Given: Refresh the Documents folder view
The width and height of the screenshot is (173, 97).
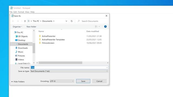Looking at the screenshot, I should coord(72,21).
